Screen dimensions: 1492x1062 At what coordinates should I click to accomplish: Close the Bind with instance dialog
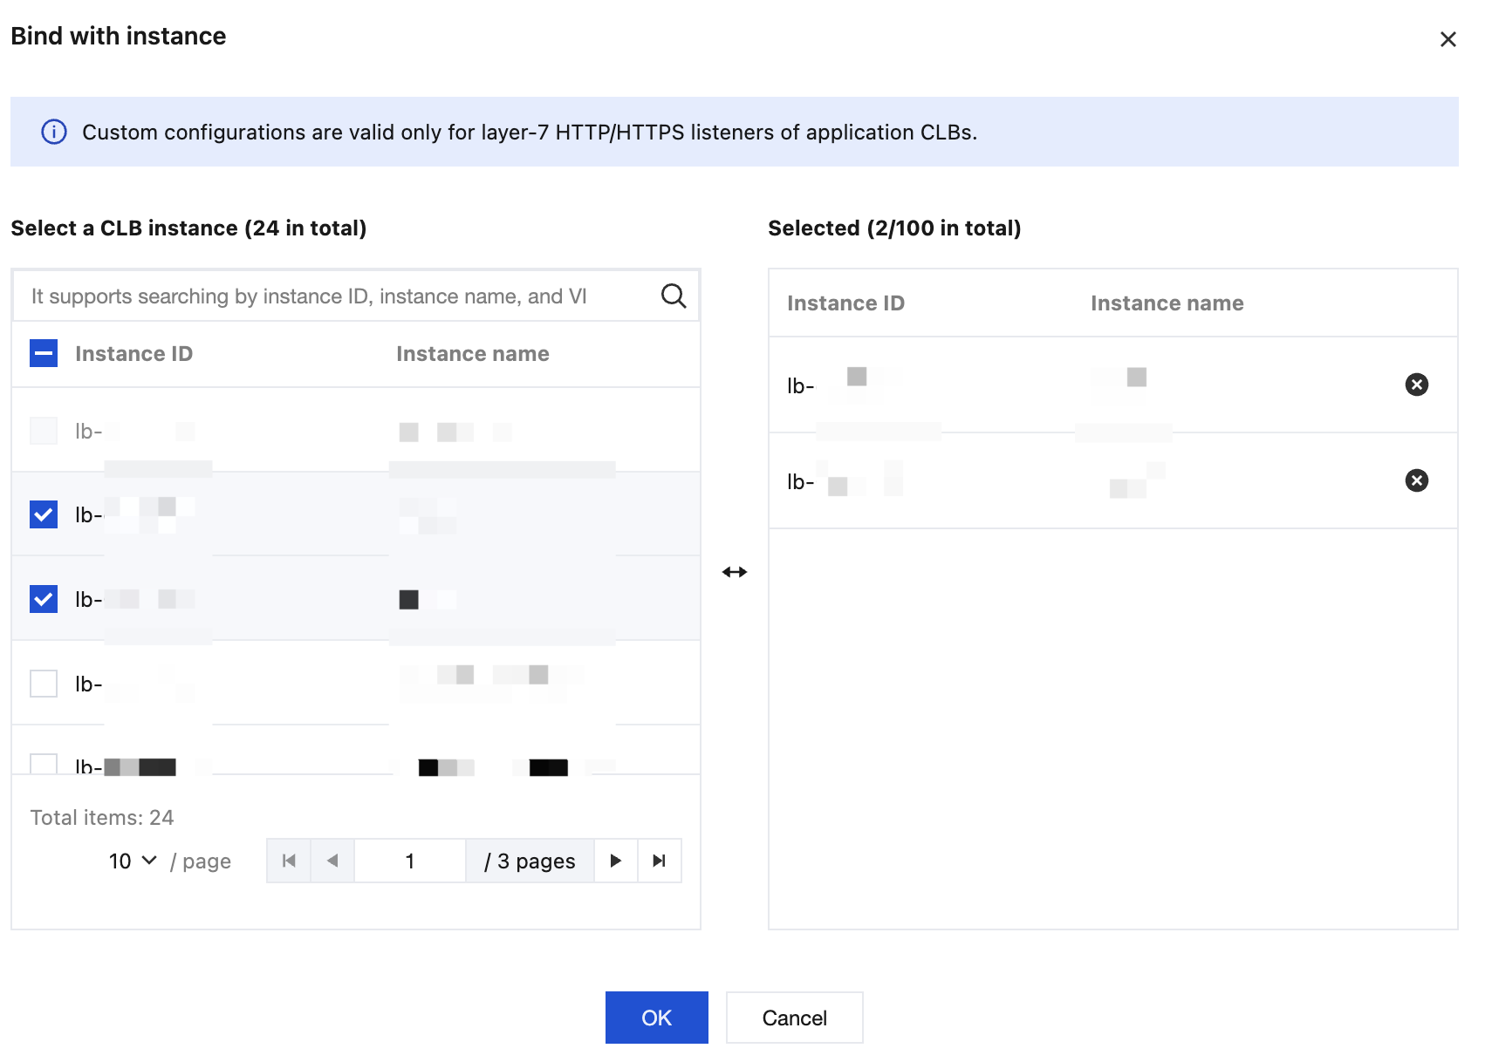[x=1448, y=39]
